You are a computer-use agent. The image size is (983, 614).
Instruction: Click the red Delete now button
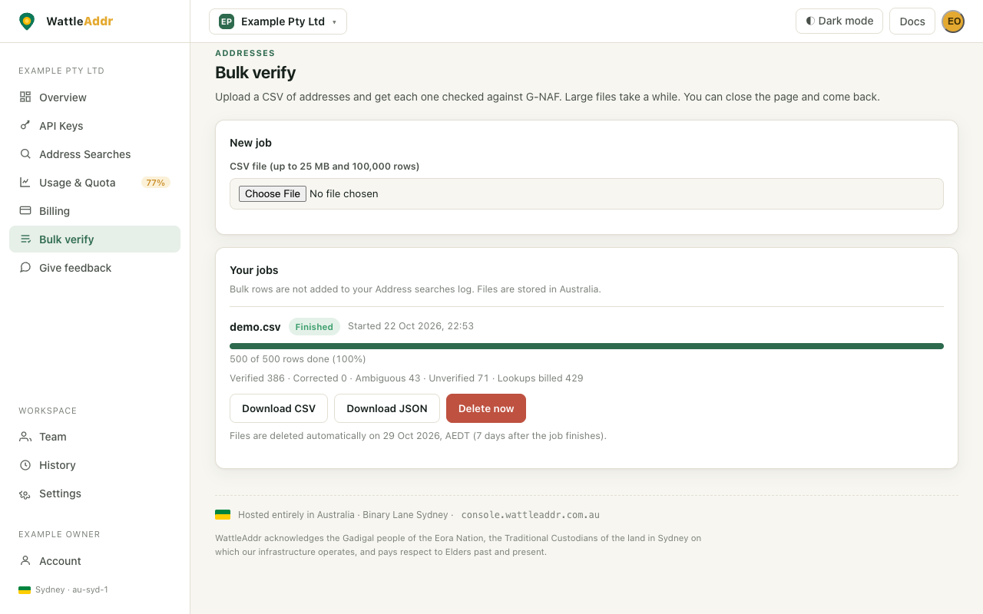click(x=486, y=408)
